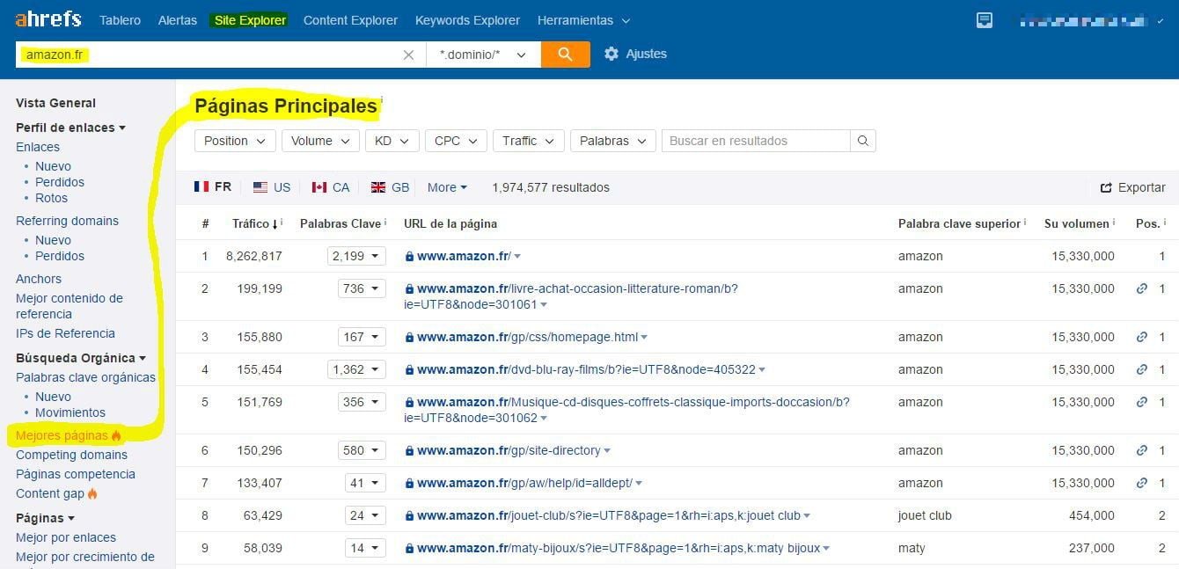Go to Content Explorer
The image size is (1179, 569).
coord(350,20)
